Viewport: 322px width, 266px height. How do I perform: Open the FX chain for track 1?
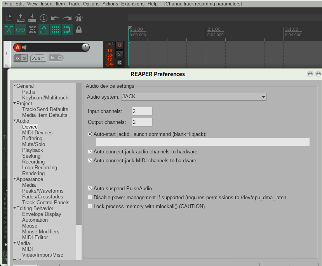(x=17, y=58)
